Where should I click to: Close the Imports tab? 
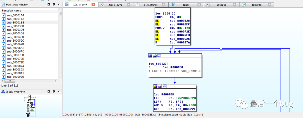click(234, 5)
